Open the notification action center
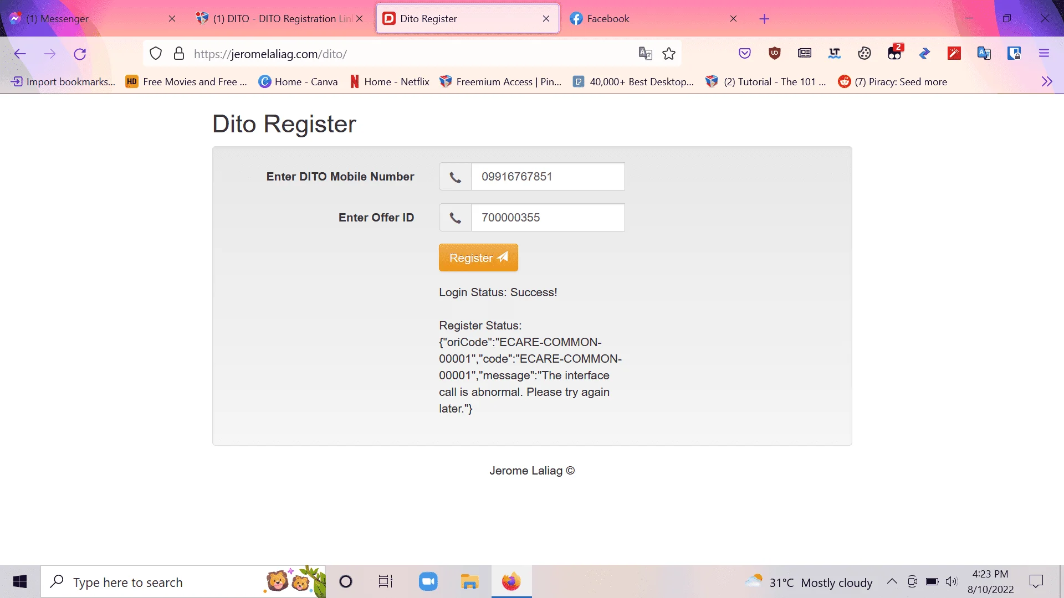This screenshot has width=1064, height=598. click(x=1036, y=581)
